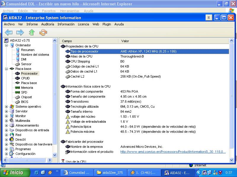Viewport: 237px width, 177px height.
Task: Open the AMD product information link
Action: [x=173, y=152]
